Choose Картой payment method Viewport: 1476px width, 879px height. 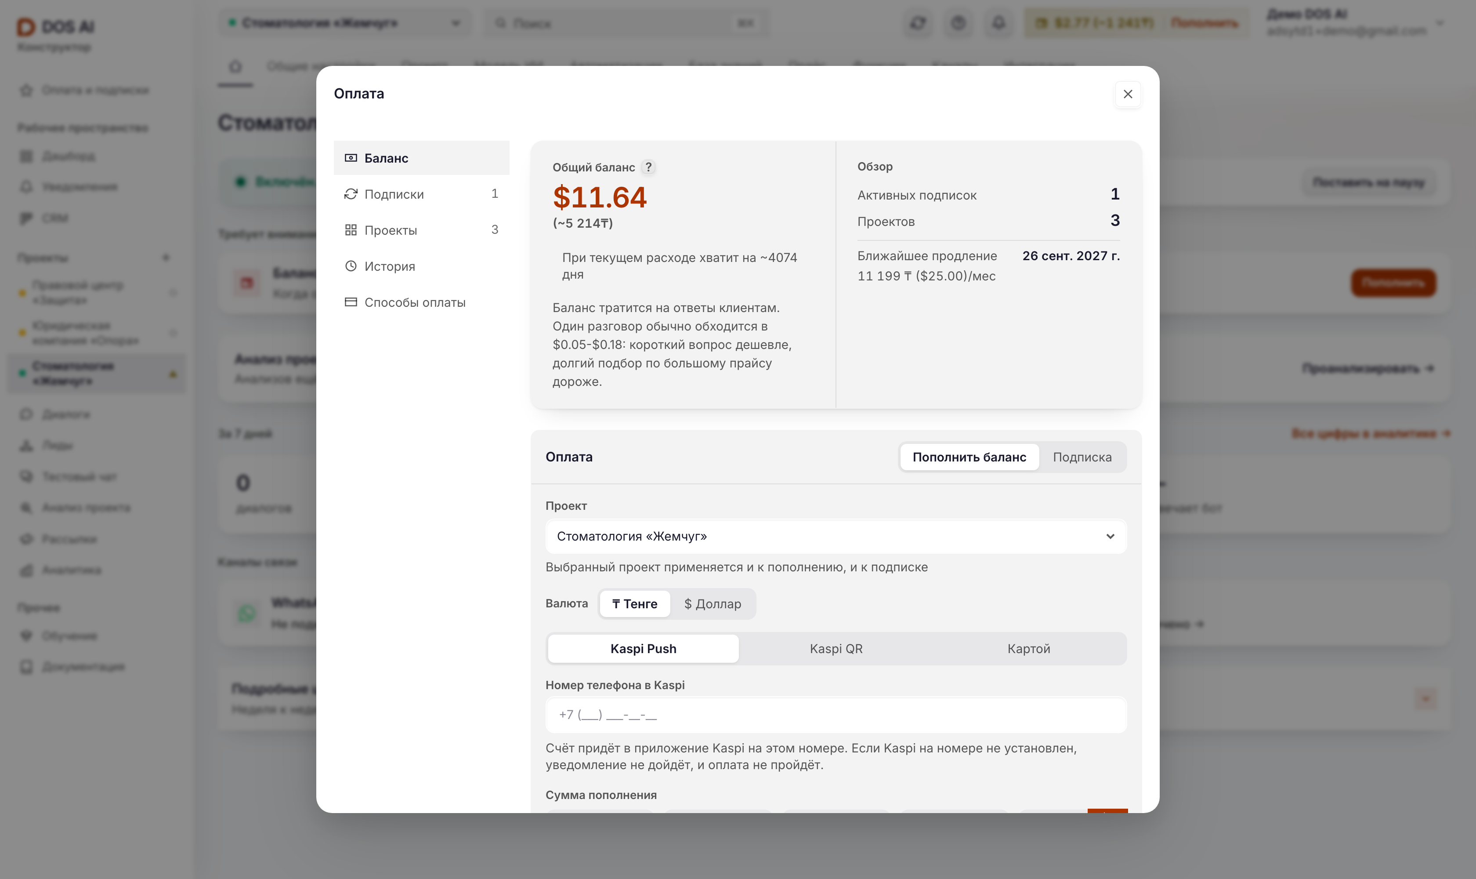tap(1028, 649)
